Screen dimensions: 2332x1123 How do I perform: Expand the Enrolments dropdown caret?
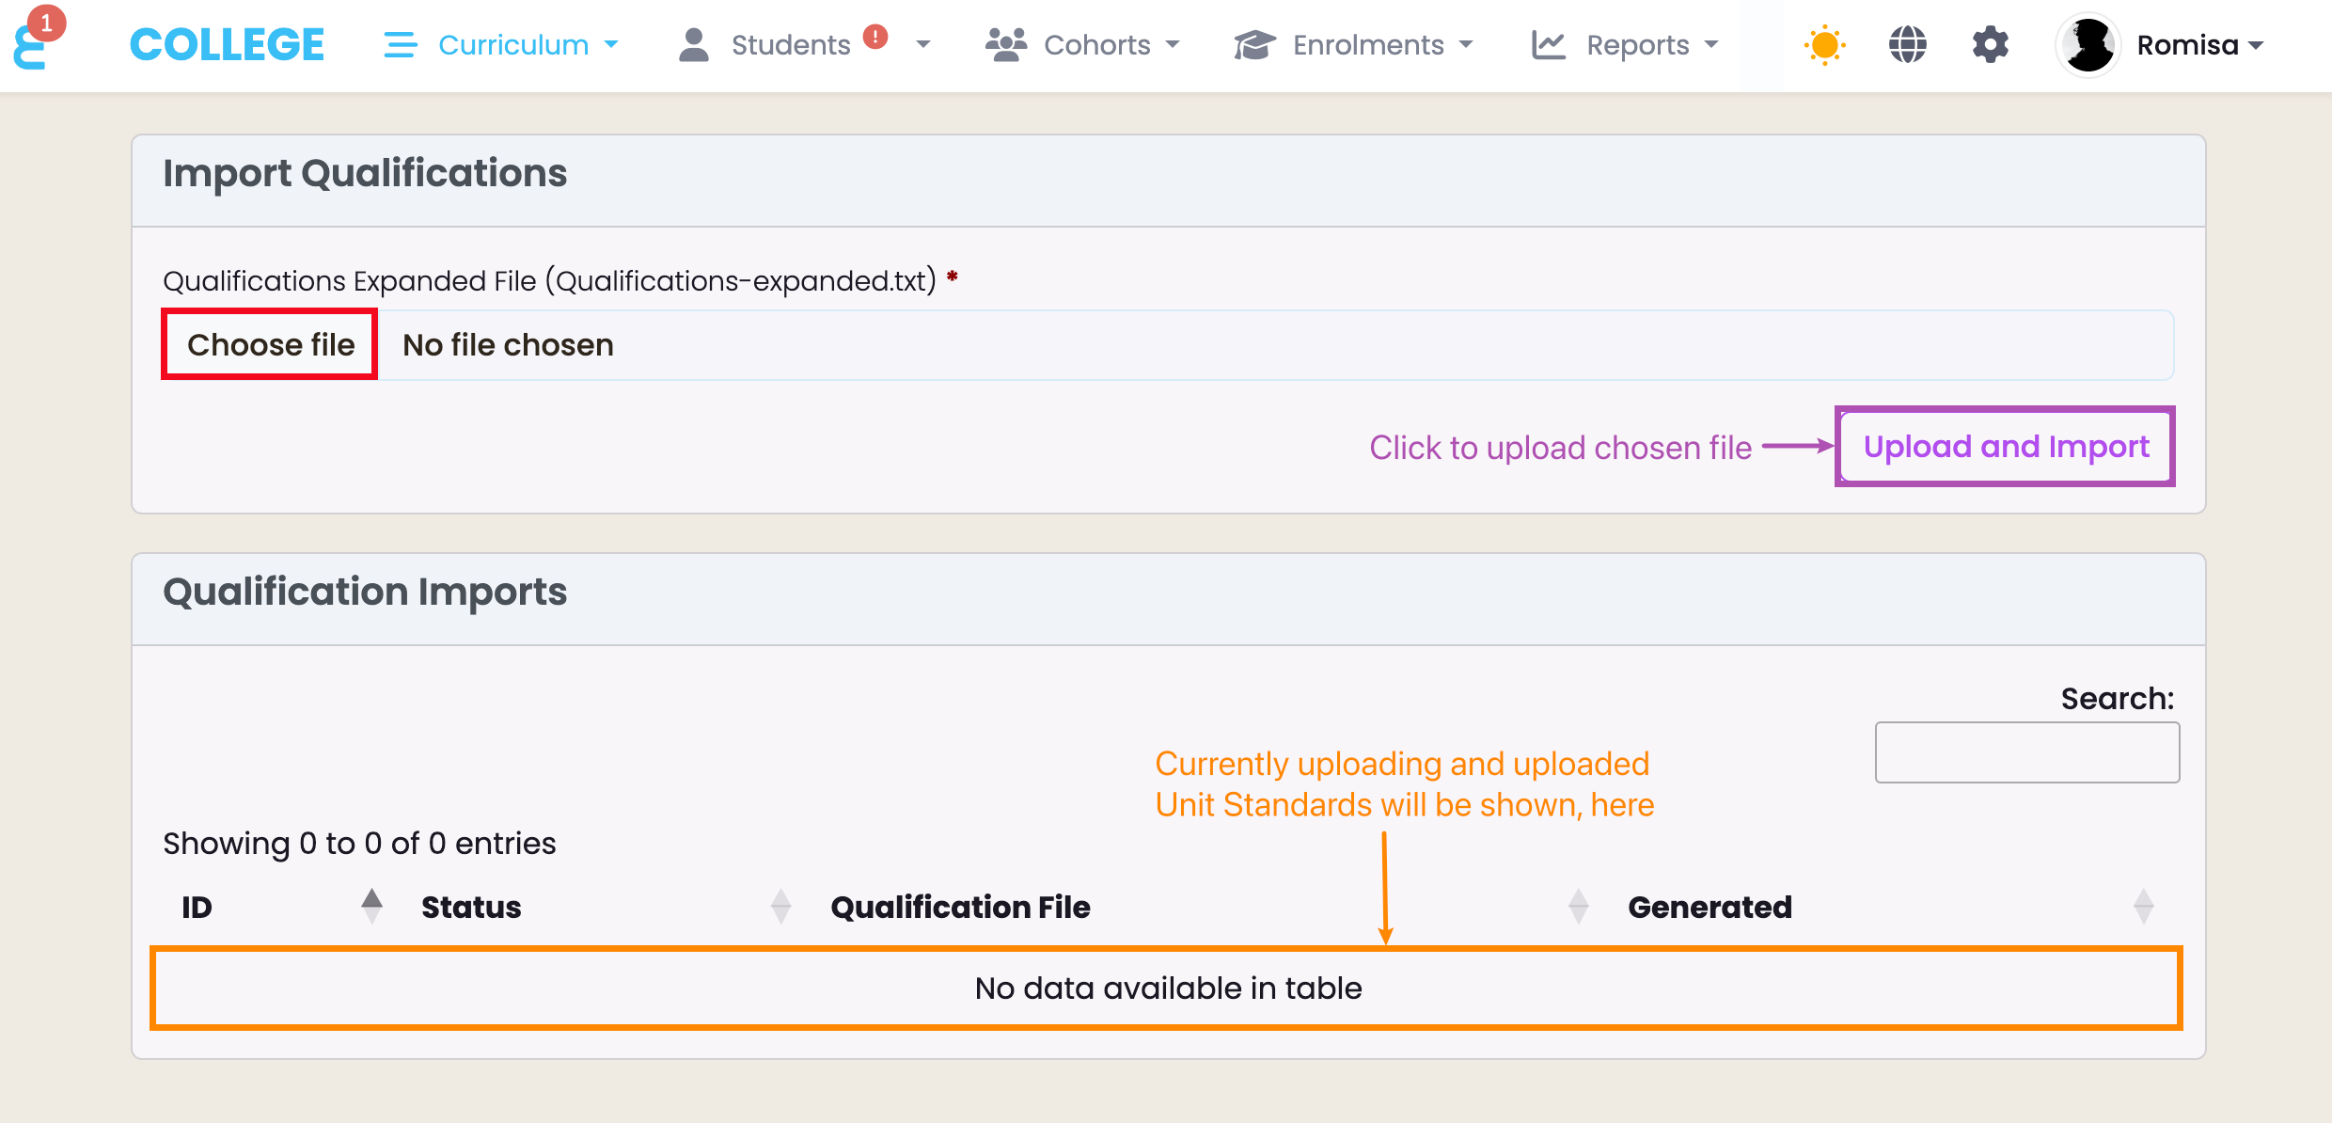(1466, 45)
